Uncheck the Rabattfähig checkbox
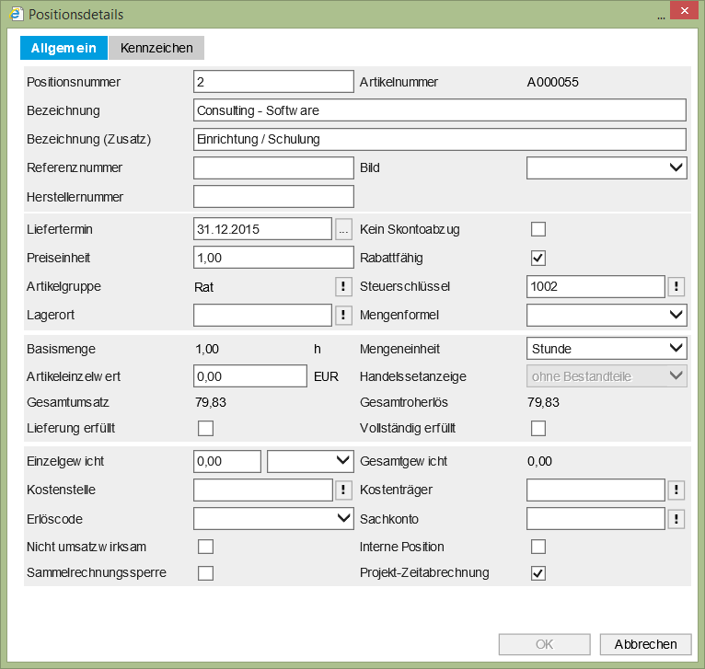This screenshot has width=705, height=669. (538, 258)
